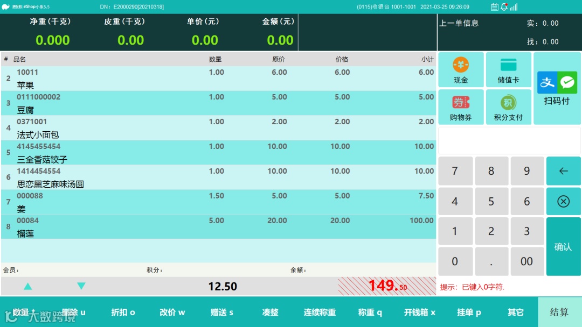Open 扫码付 scan-to-pay option
The height and width of the screenshot is (327, 582).
pyautogui.click(x=557, y=88)
